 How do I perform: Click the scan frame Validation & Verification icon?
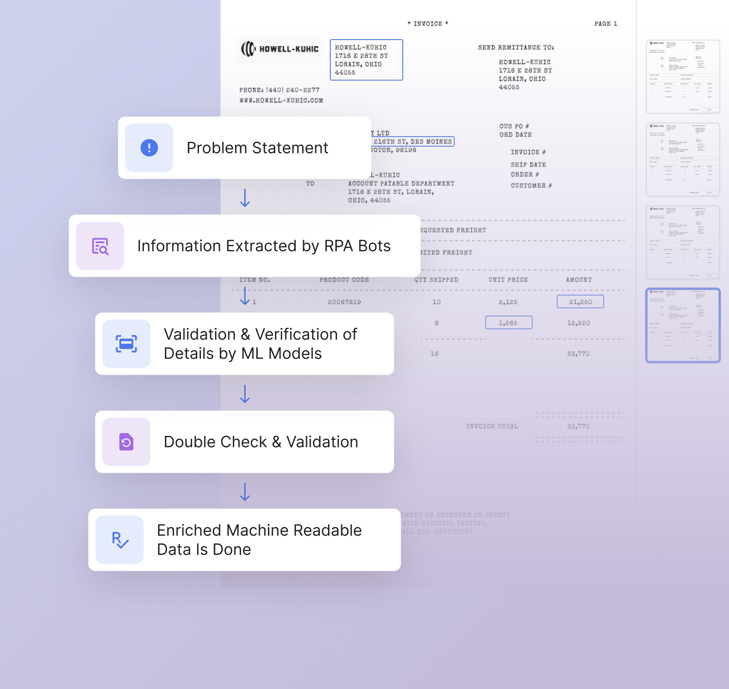point(126,344)
